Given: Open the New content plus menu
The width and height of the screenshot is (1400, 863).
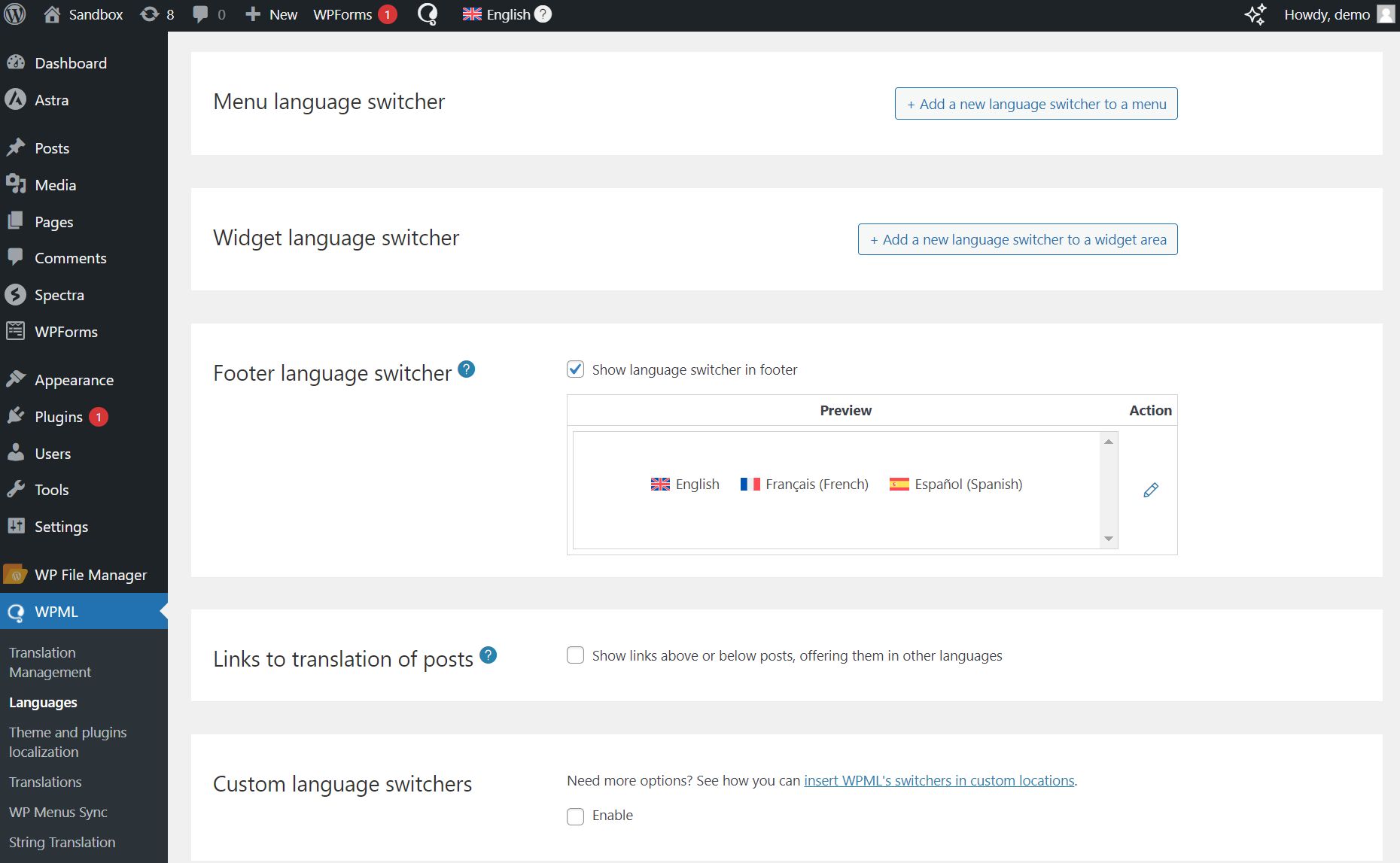Looking at the screenshot, I should tap(271, 14).
